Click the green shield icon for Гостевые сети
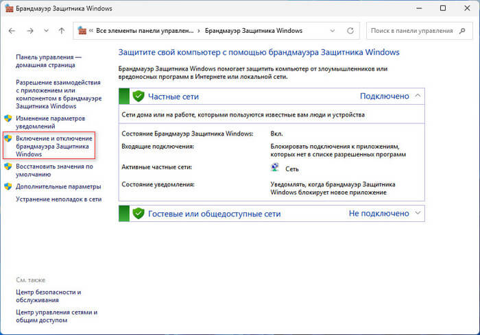The image size is (480, 335). 138,213
